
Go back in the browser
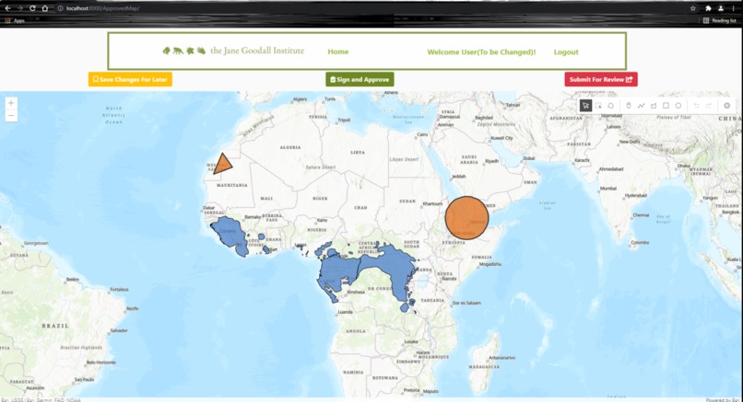[x=7, y=8]
